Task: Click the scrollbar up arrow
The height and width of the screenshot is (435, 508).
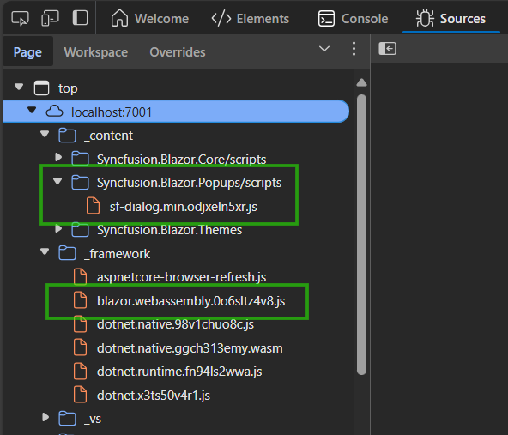Action: click(x=361, y=82)
